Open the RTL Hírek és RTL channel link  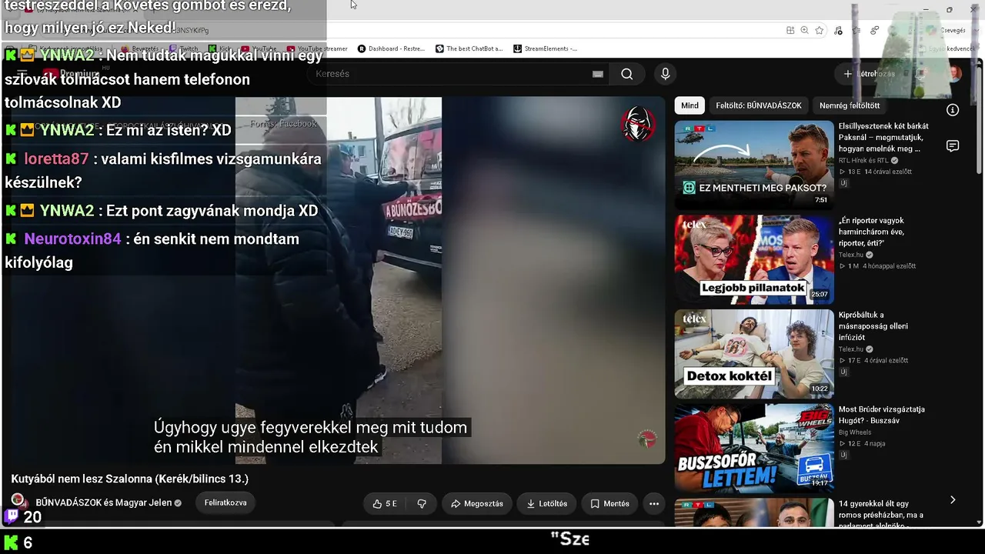tap(863, 161)
